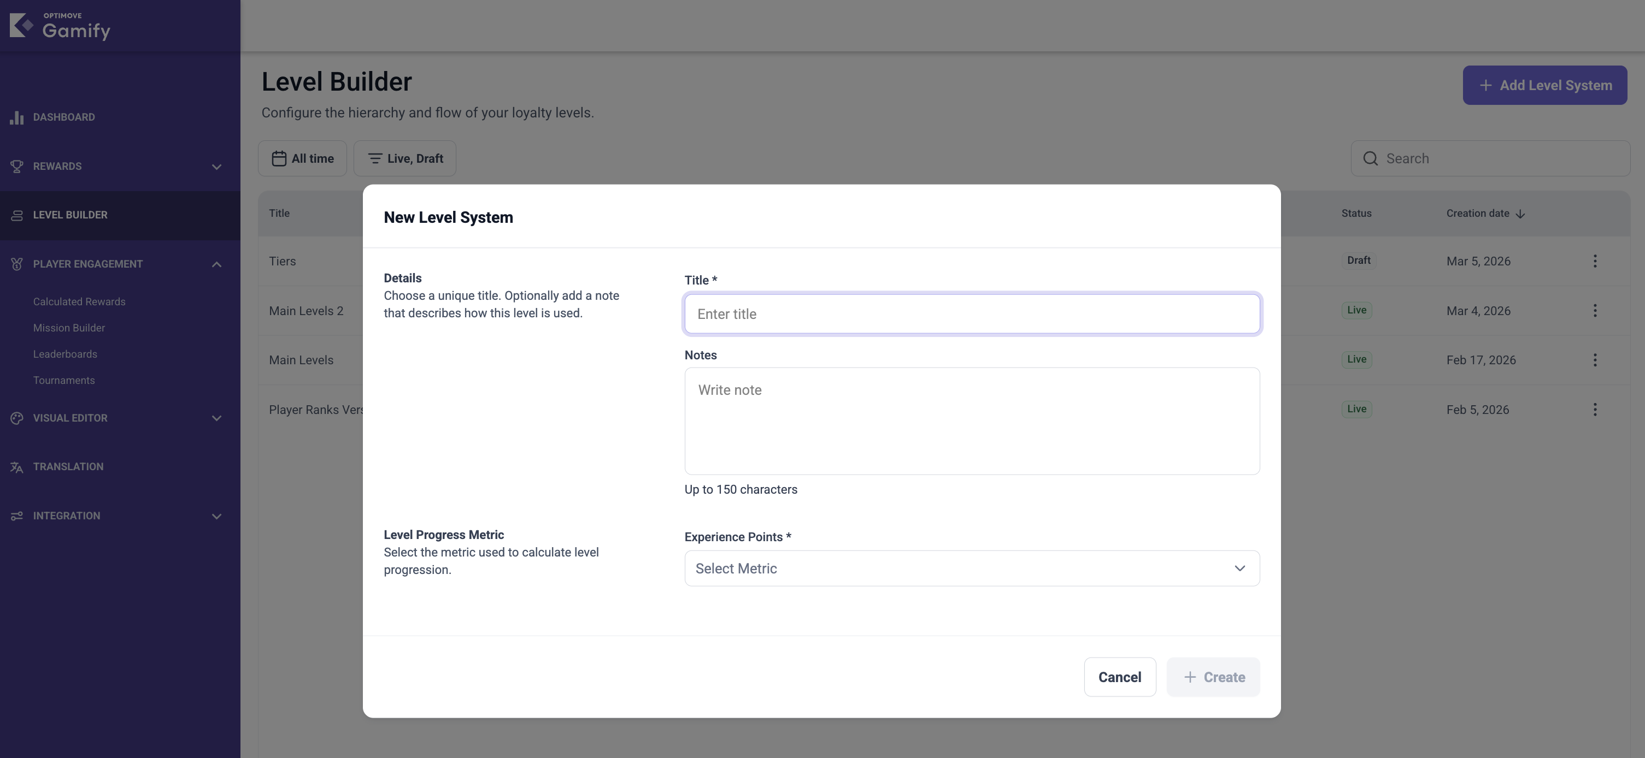Click the Live badge in Mar 4, 2026 row
1645x758 pixels.
click(x=1357, y=310)
